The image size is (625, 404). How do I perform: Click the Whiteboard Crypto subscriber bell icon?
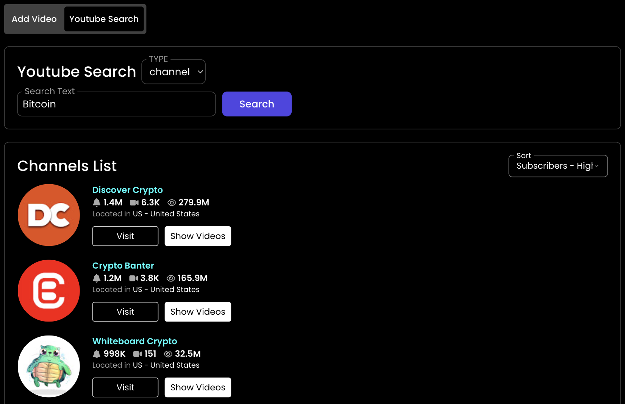(97, 354)
